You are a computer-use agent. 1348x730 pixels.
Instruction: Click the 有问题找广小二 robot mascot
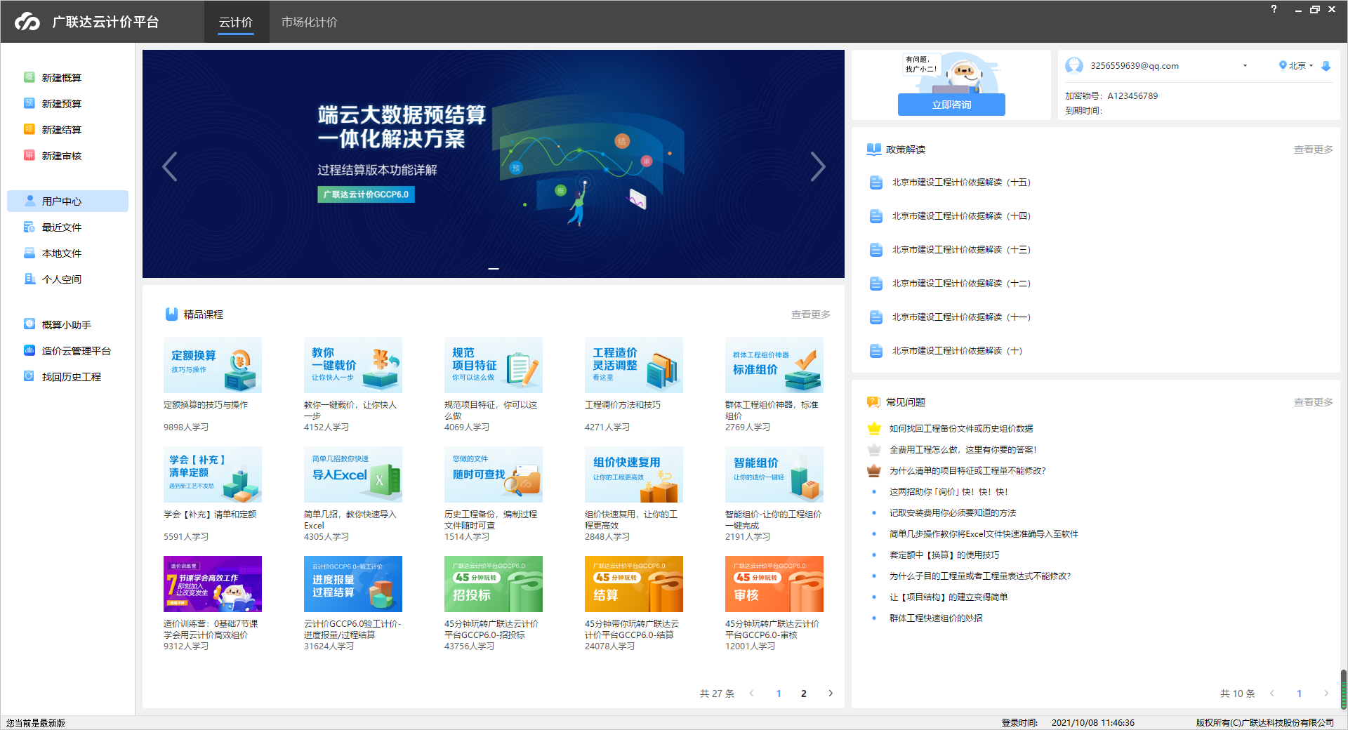[x=963, y=73]
